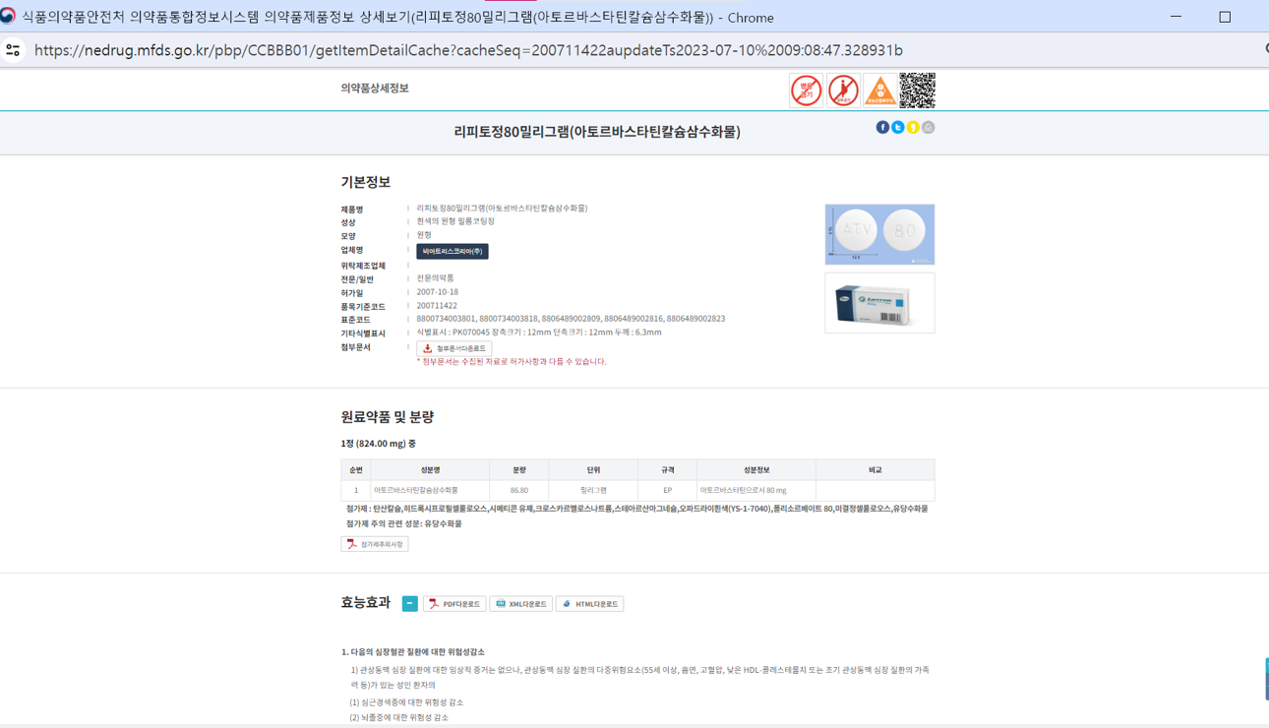Click the (2) 뇌졸중에 대한 위험성 감소 line
The height and width of the screenshot is (728, 1269).
point(398,718)
